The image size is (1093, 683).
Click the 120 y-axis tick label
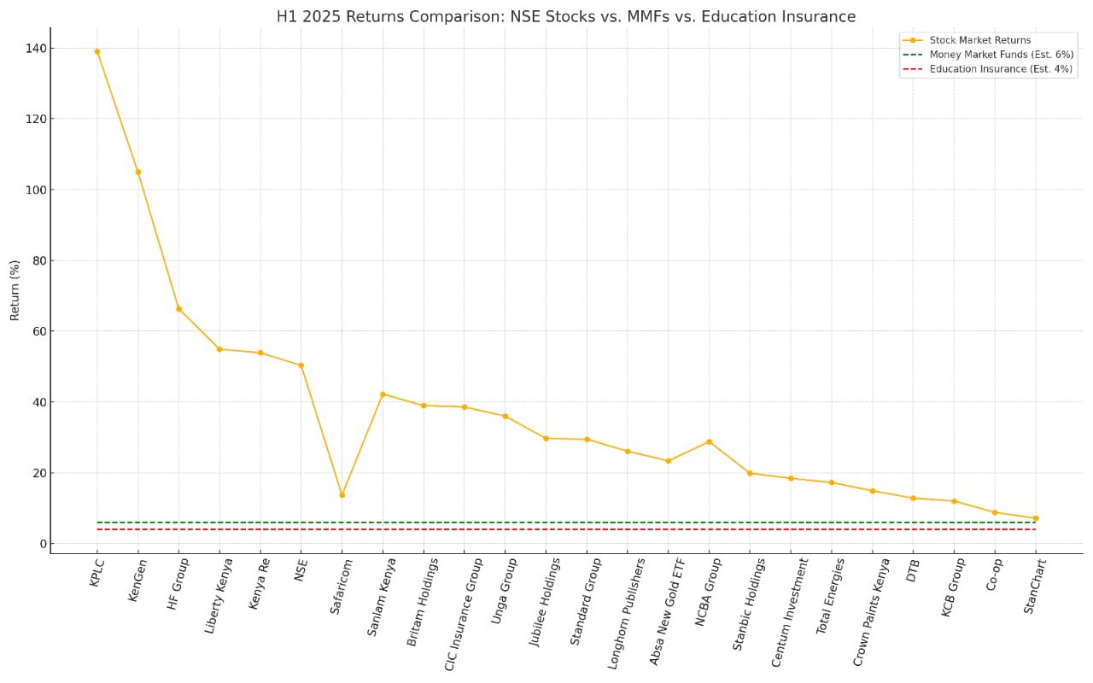[x=35, y=119]
